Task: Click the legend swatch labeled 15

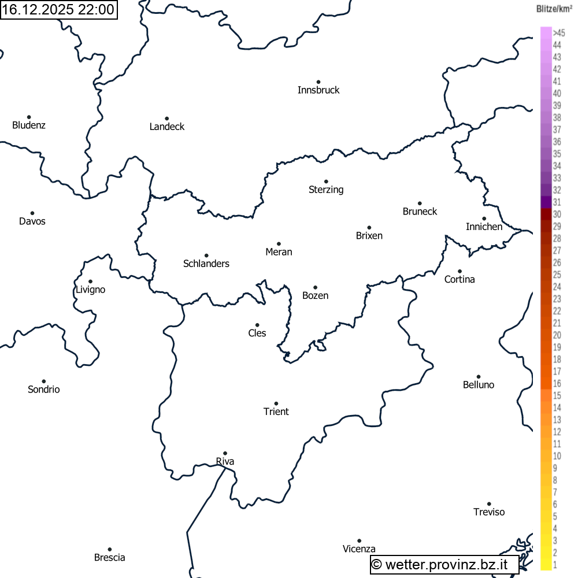Action: point(546,396)
